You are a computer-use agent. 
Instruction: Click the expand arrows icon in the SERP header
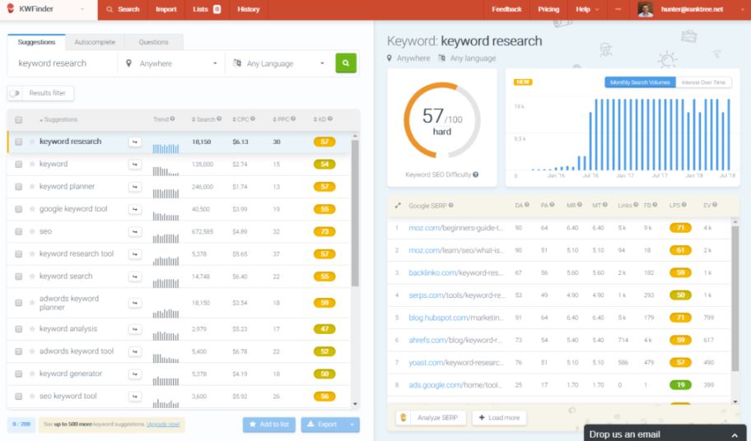(x=398, y=206)
